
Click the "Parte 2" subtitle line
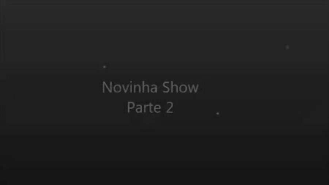coord(150,107)
